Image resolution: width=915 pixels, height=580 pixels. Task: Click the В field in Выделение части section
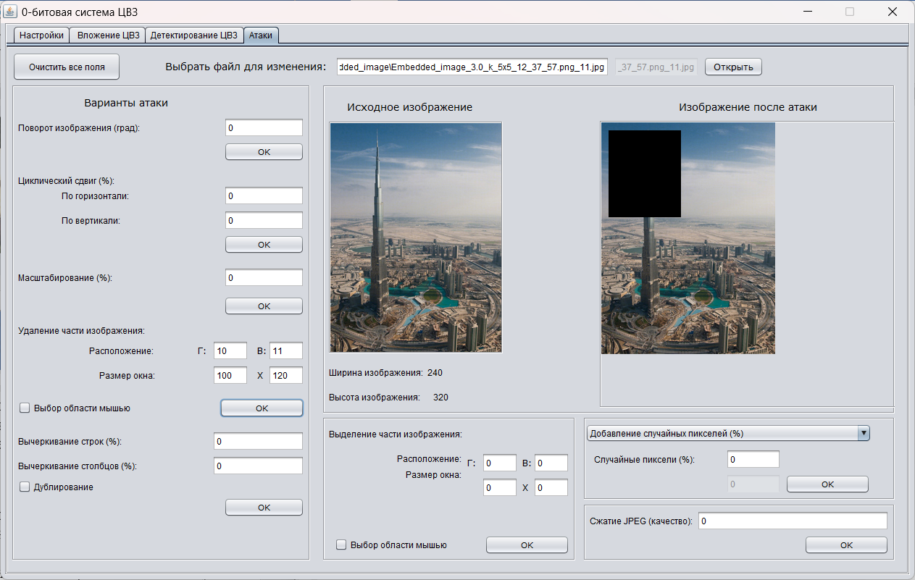551,463
